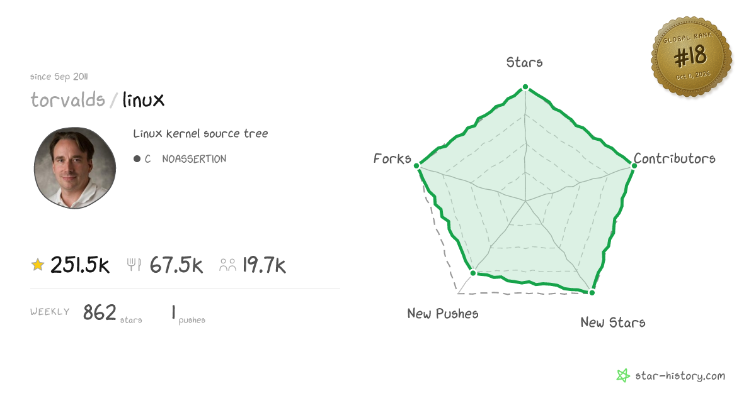Click the star-history.com text link
The height and width of the screenshot is (396, 756).
point(679,376)
